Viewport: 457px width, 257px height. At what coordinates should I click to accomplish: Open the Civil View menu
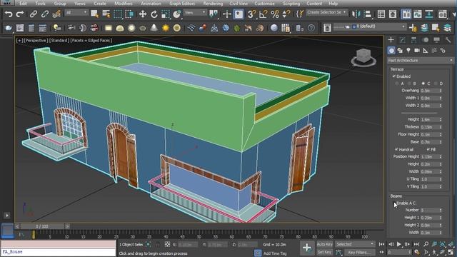pos(238,4)
